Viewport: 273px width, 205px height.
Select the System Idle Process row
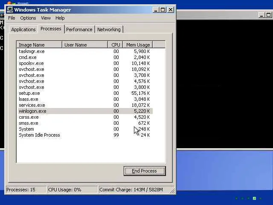pyautogui.click(x=85, y=135)
